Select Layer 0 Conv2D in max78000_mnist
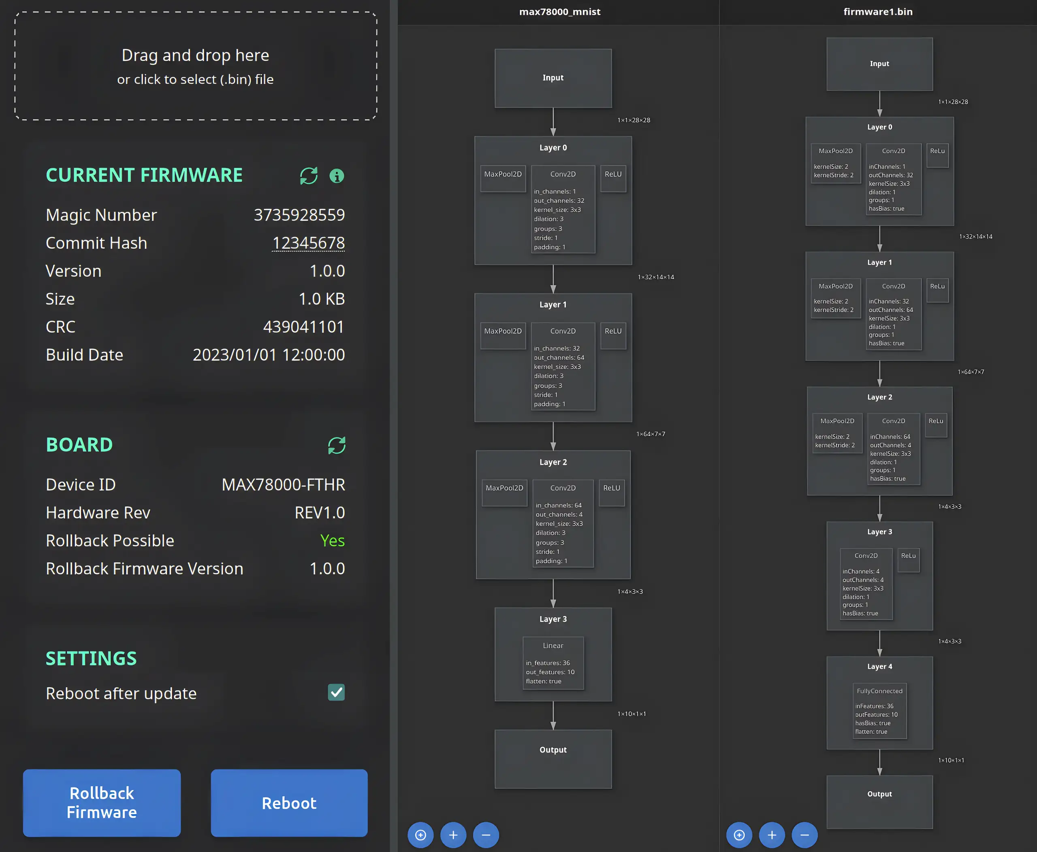This screenshot has height=852, width=1037. [563, 209]
